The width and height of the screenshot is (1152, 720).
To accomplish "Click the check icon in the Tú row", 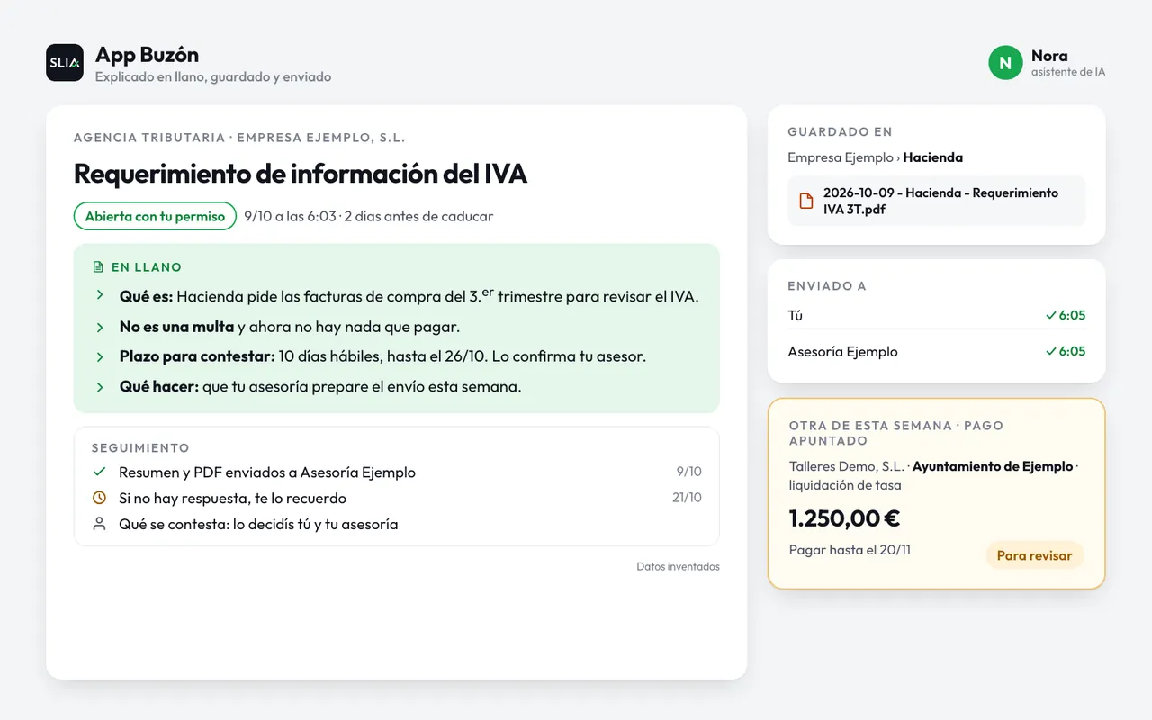I will tap(1050, 315).
